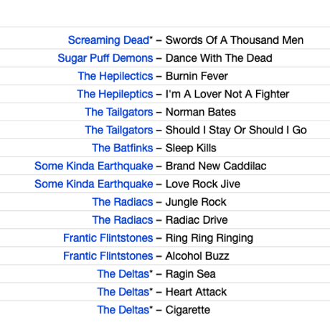This screenshot has width=330, height=330.
Task: Visit The Batfinks artist page
Action: click(123, 148)
